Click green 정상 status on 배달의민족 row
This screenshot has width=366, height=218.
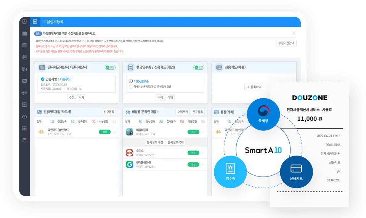click(x=193, y=132)
